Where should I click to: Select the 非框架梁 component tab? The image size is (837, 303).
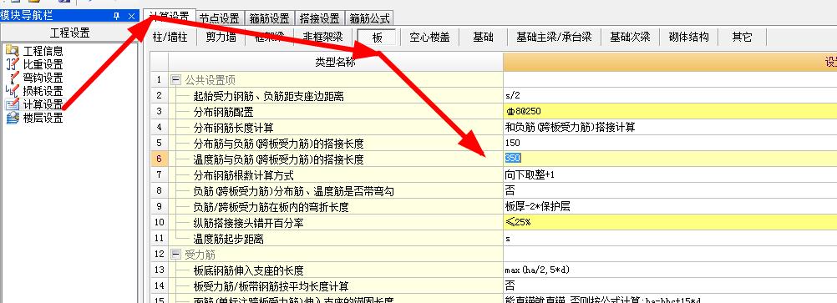tap(322, 38)
